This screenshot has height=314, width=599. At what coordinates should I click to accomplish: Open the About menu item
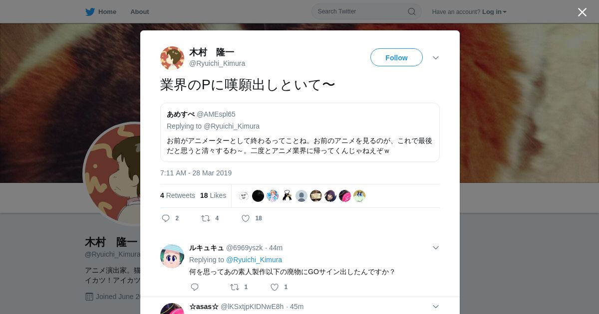coord(139,11)
